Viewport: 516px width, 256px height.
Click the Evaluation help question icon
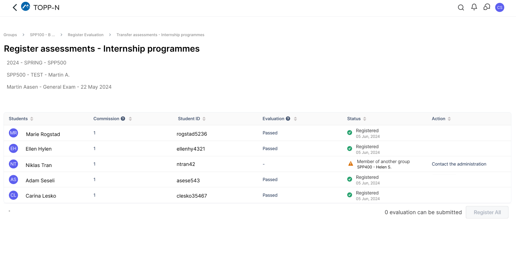pyautogui.click(x=288, y=119)
